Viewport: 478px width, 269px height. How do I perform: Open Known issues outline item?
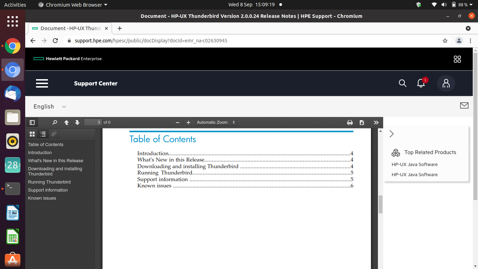click(42, 198)
